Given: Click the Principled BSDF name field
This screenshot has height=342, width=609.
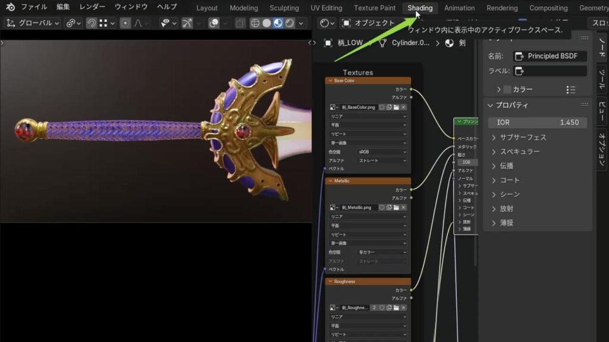Looking at the screenshot, I should pyautogui.click(x=550, y=56).
